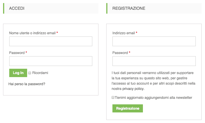Image resolution: width=205 pixels, height=123 pixels.
Task: Click the 'Nome utente o indirizzo email' label
Action: coord(32,33)
